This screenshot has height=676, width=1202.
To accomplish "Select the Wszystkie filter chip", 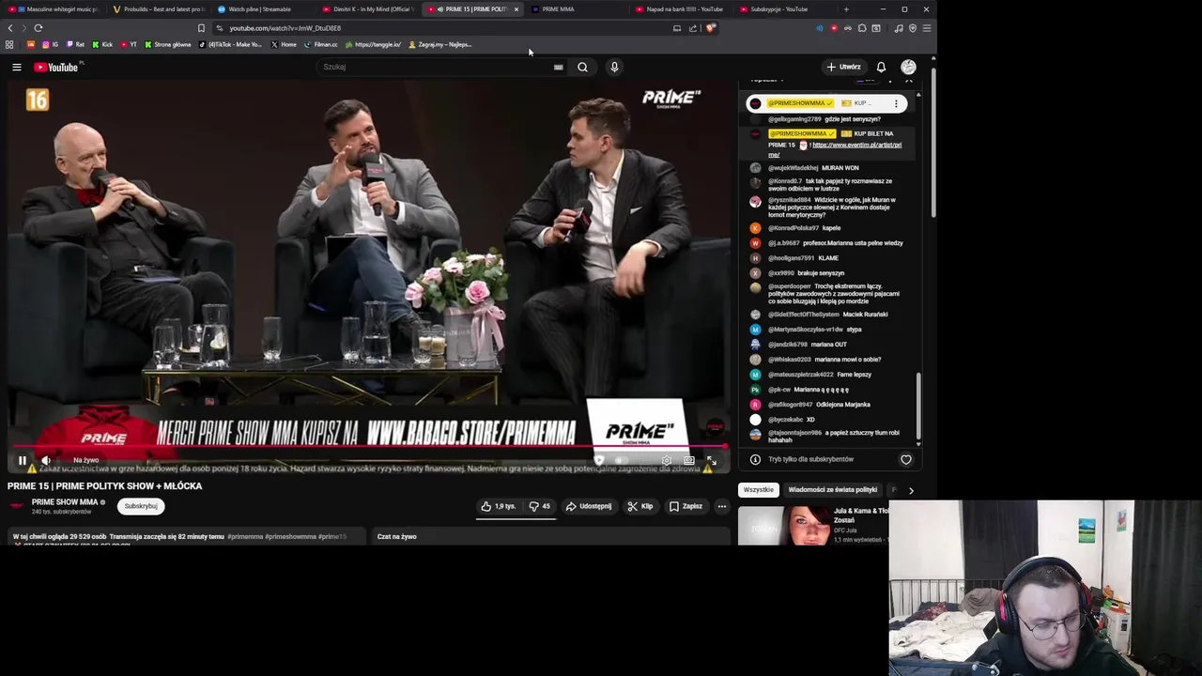I will (758, 489).
